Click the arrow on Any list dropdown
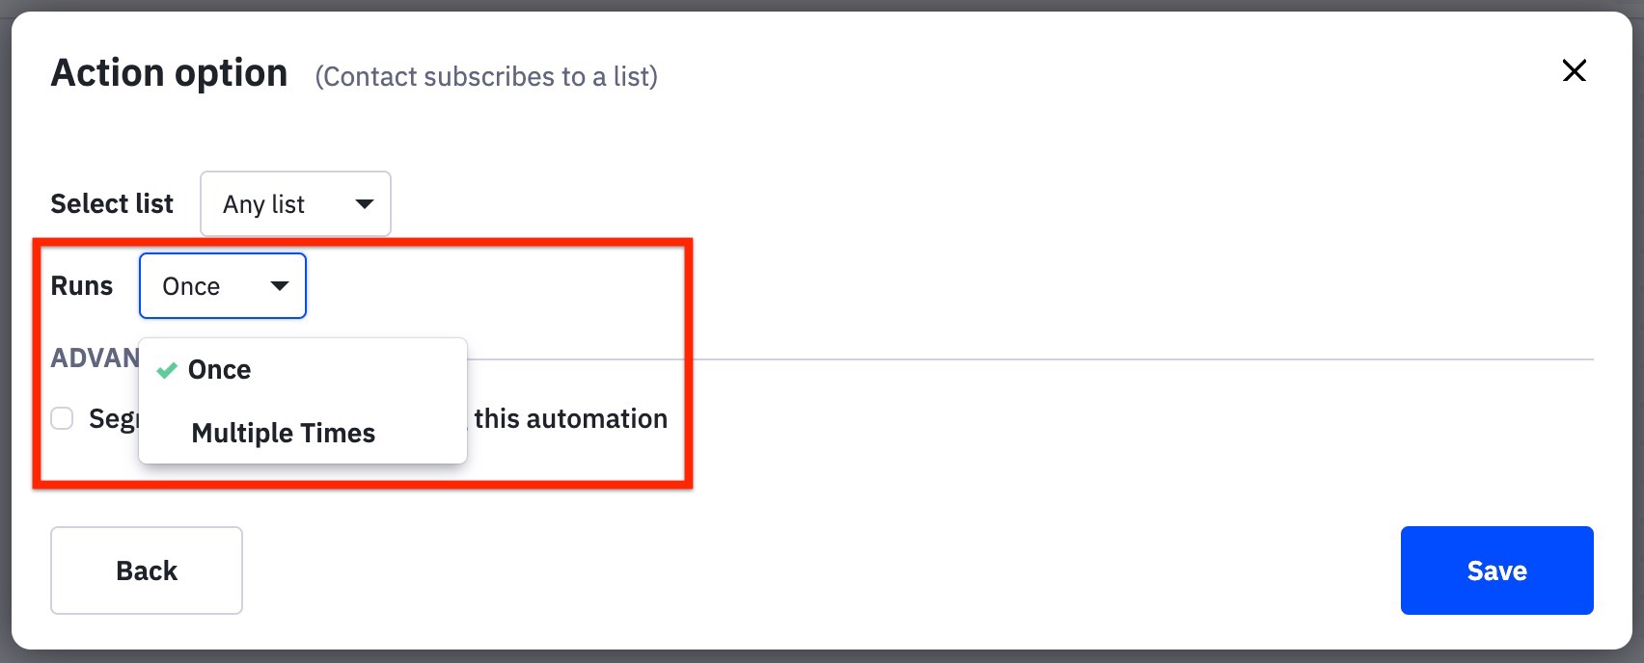Image resolution: width=1644 pixels, height=663 pixels. [365, 203]
